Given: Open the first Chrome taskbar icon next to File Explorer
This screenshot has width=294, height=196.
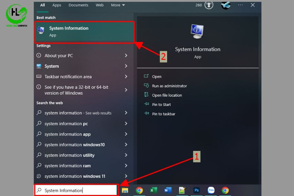Looking at the screenshot, I should tap(139, 190).
